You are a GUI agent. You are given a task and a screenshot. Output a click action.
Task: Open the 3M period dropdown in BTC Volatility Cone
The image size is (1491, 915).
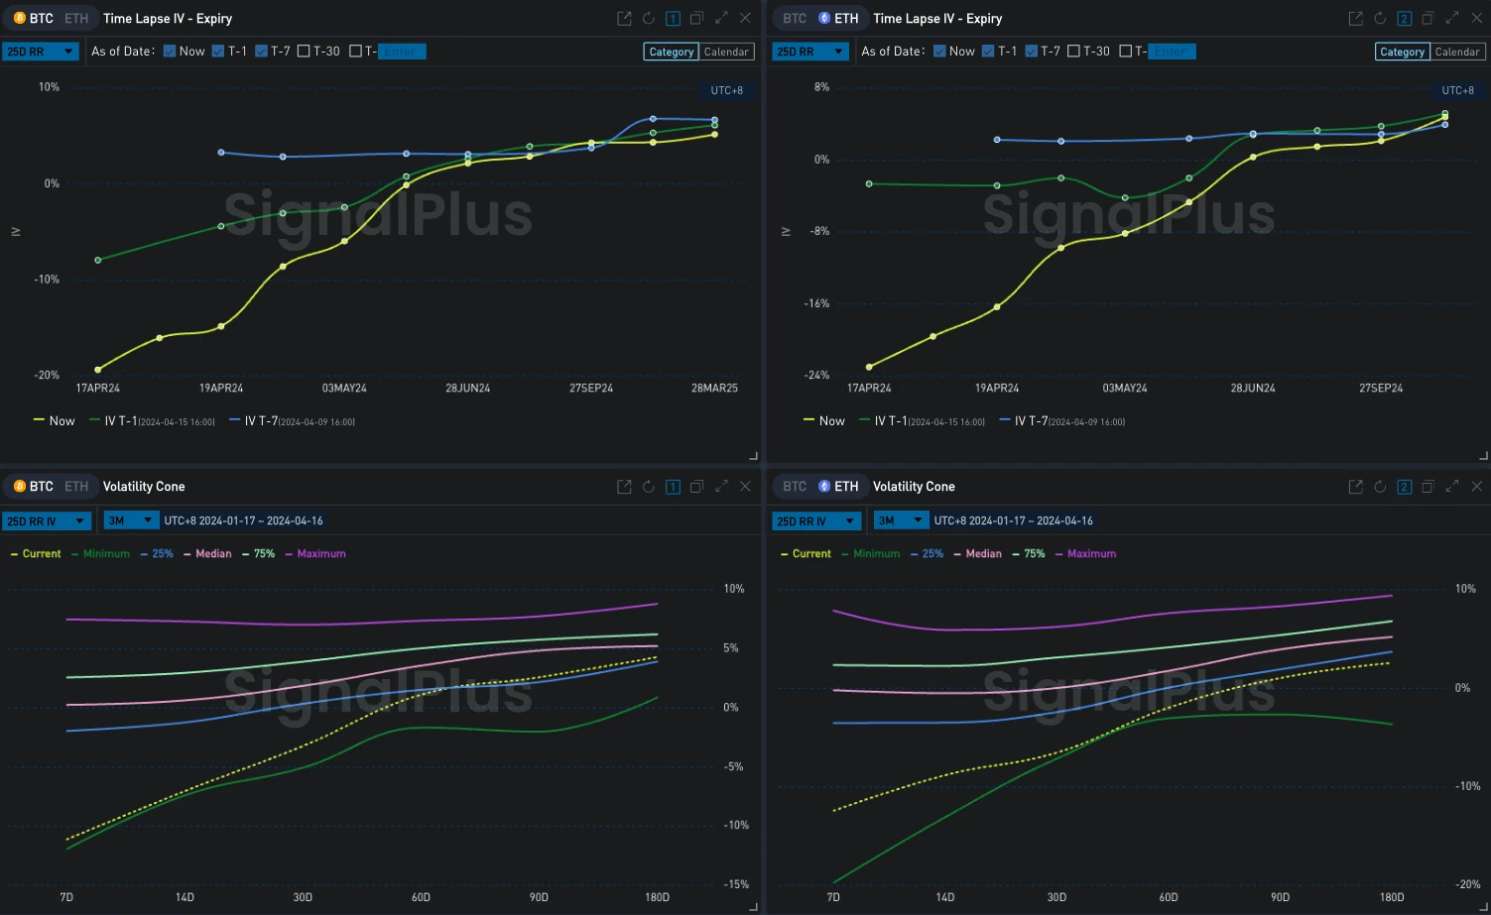tap(131, 520)
